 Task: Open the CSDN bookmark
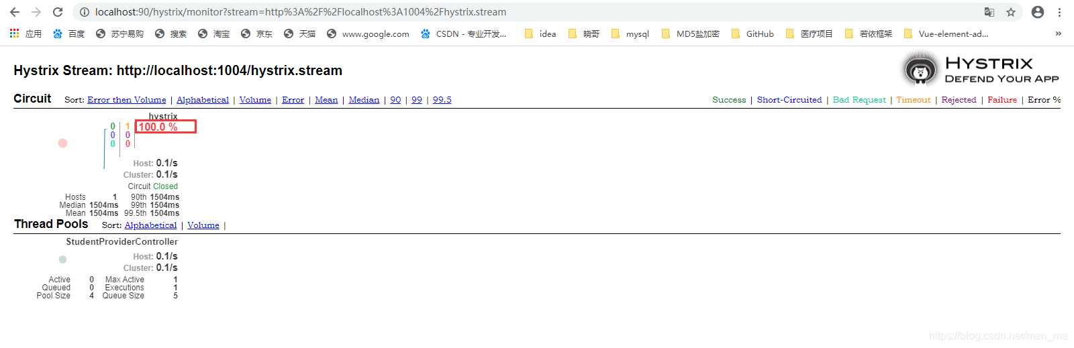(x=463, y=34)
